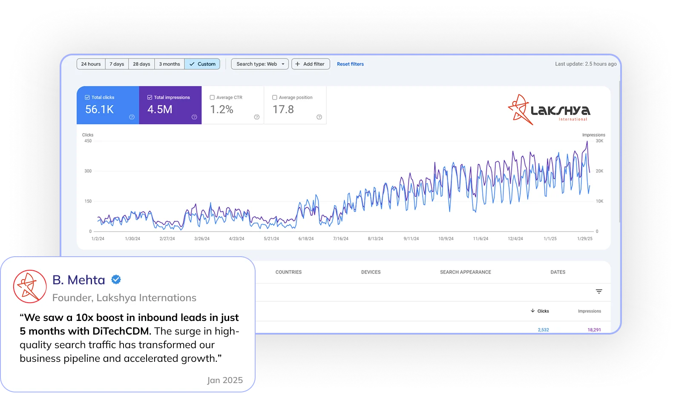
Task: Sort by Impressions column header
Action: [x=590, y=311]
